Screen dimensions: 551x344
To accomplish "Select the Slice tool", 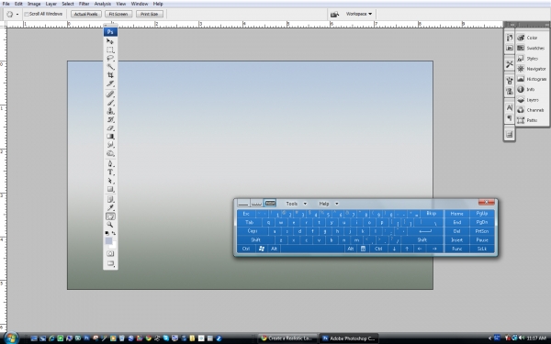I will (110, 83).
